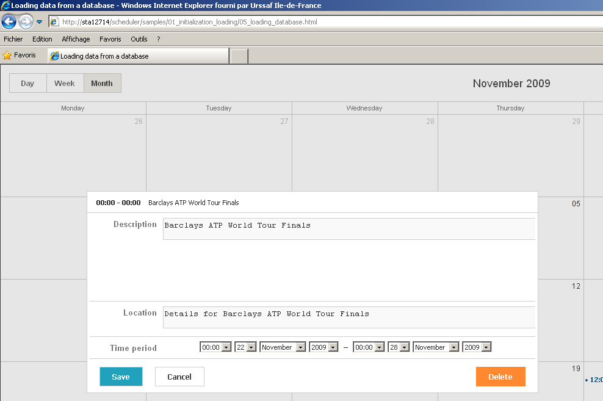Screen dimensions: 603x401
Task: Click the 'Favoris' label beside the star
Action: pos(25,55)
